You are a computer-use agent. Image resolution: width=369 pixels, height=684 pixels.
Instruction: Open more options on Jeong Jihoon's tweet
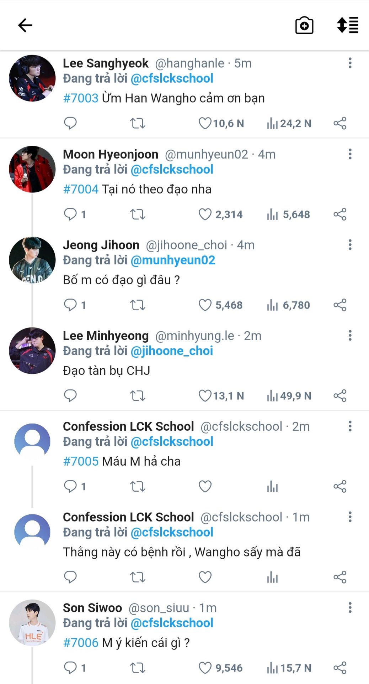[x=350, y=245]
